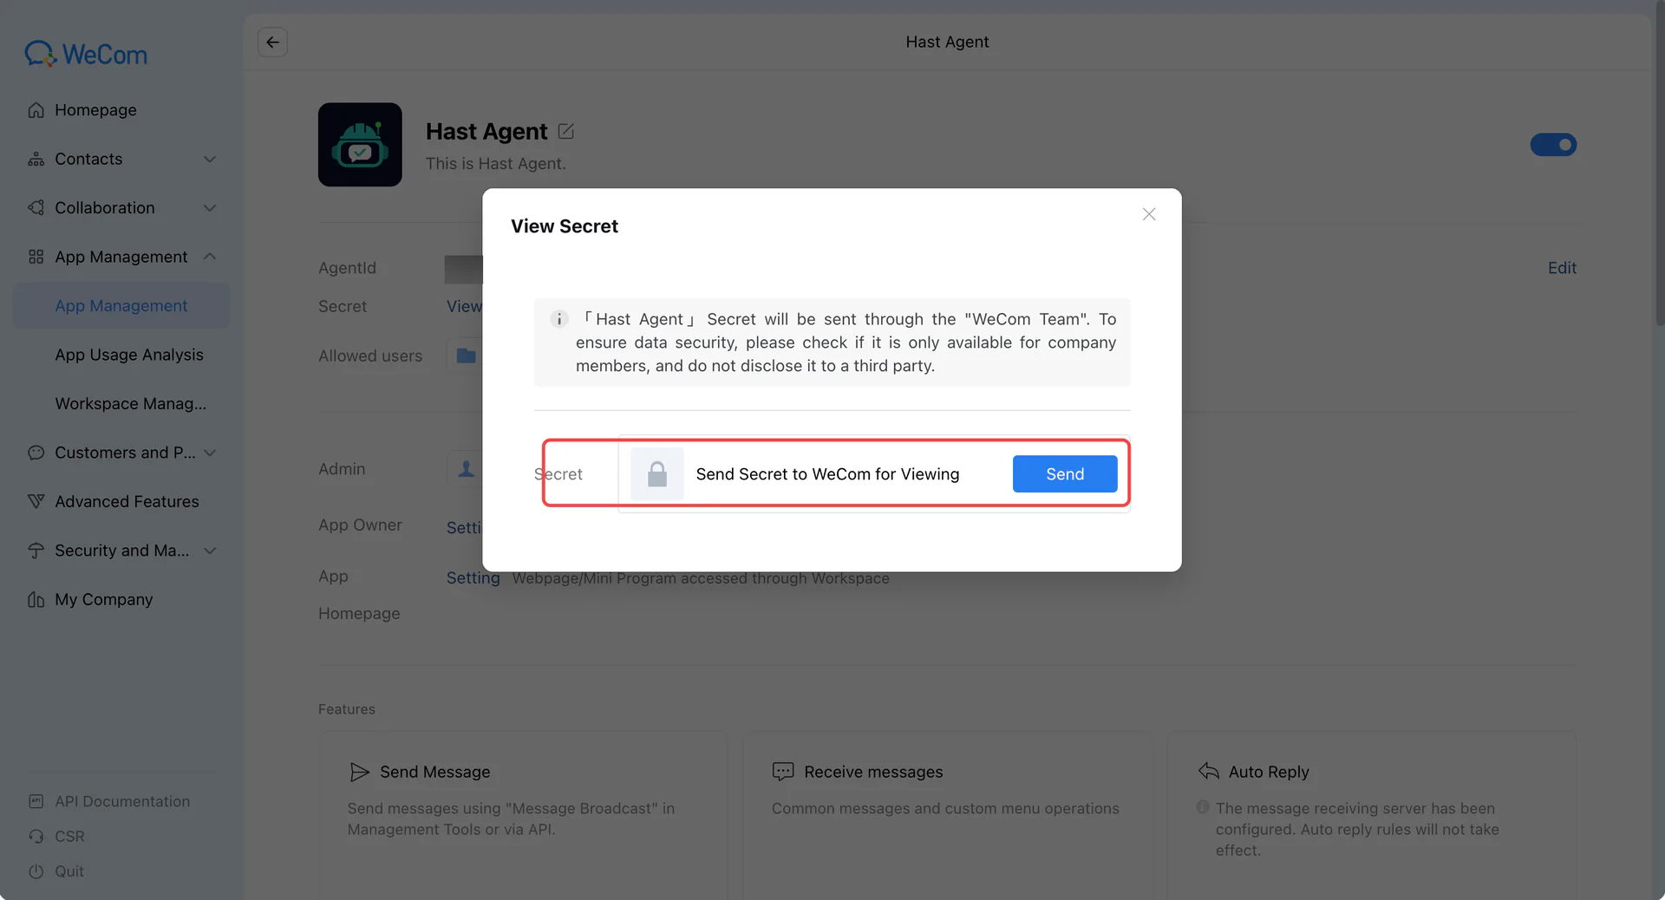
Task: Open the Auto Reply card
Action: pyautogui.click(x=1372, y=815)
